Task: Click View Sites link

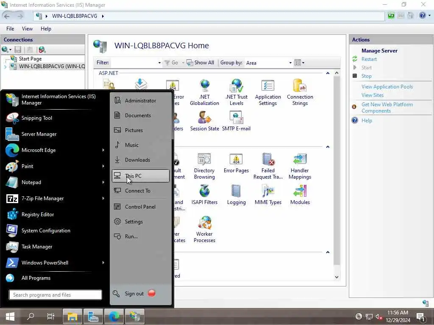Action: coord(372,95)
